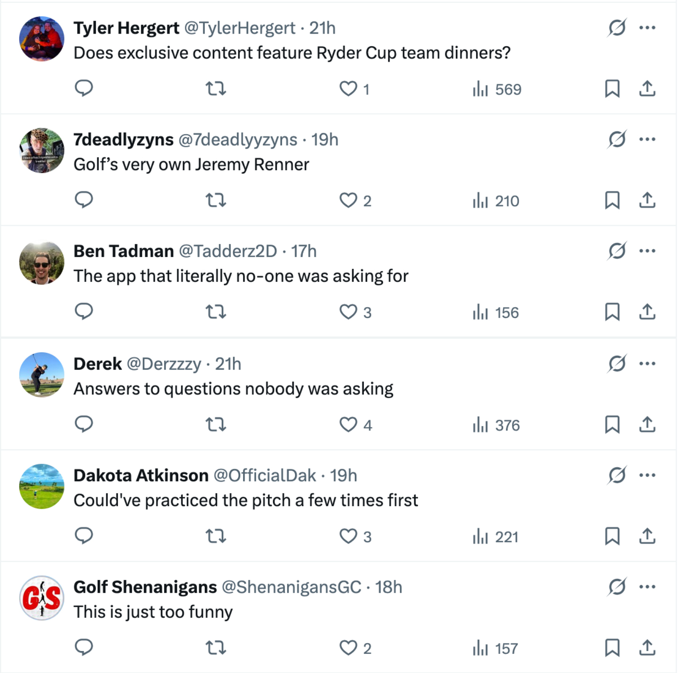Share Ben Tadman's tweet
This screenshot has height=673, width=678.
[x=647, y=312]
